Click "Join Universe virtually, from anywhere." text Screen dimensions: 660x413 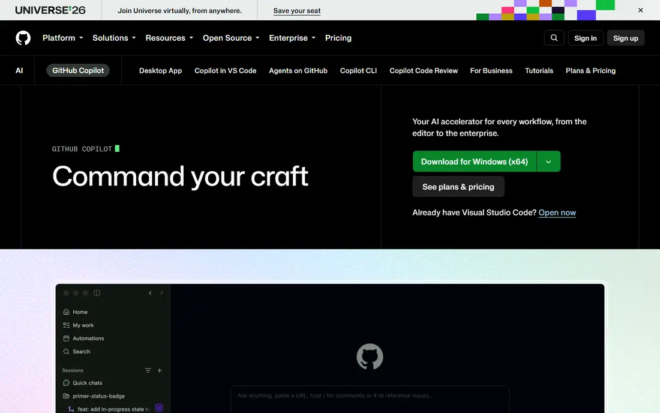tap(180, 11)
